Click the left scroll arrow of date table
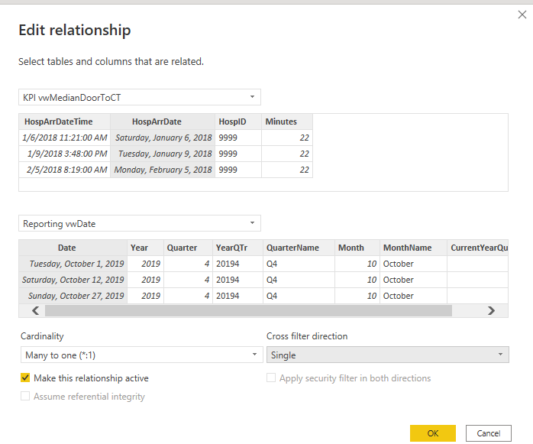 coord(35,310)
